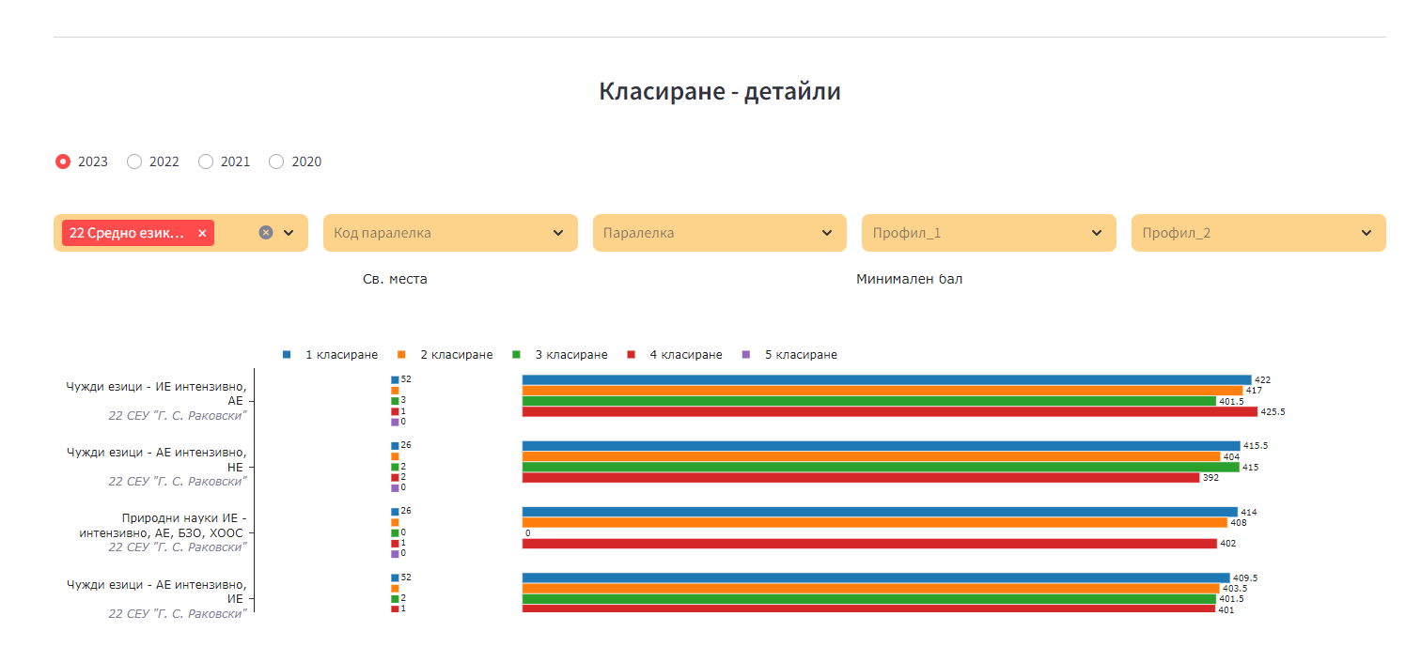Click the green 415 score bar

tap(881, 467)
